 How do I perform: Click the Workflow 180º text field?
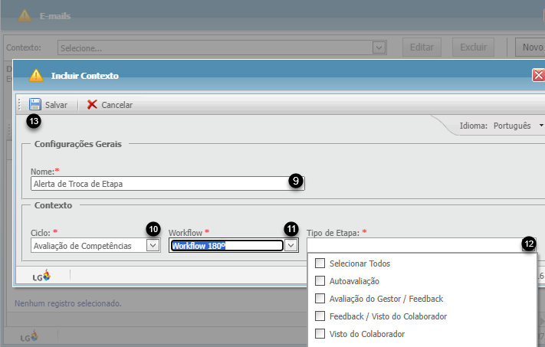[227, 246]
